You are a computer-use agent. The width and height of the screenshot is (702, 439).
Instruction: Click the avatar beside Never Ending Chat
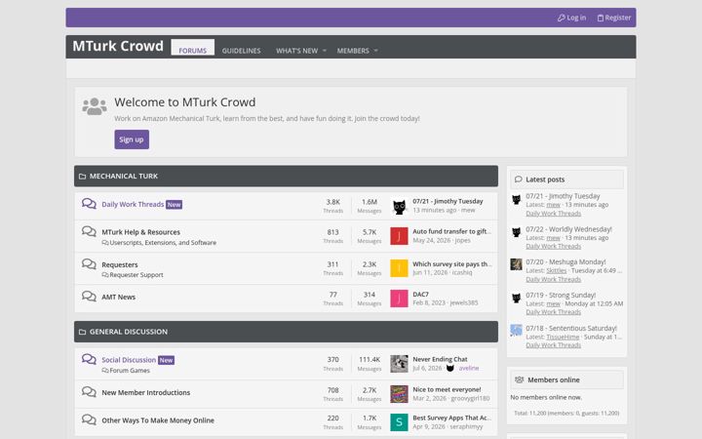[399, 364]
